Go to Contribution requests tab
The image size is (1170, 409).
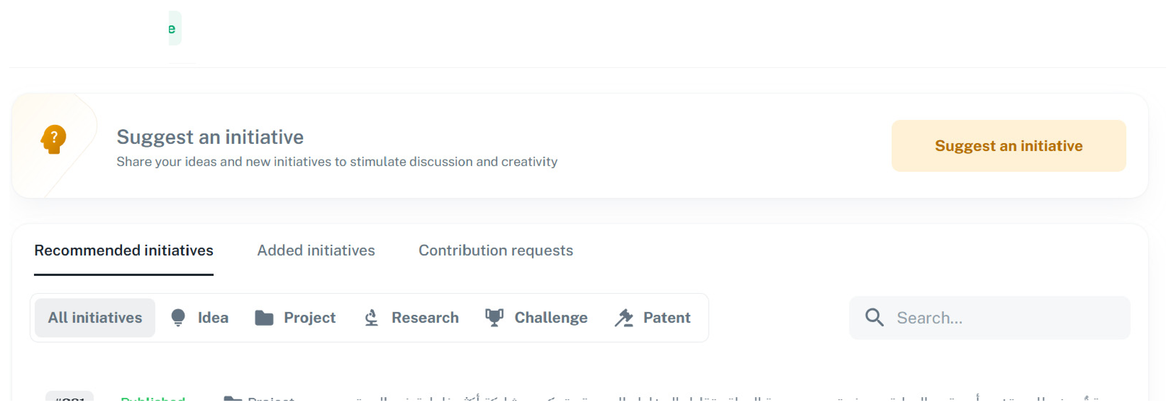click(496, 250)
